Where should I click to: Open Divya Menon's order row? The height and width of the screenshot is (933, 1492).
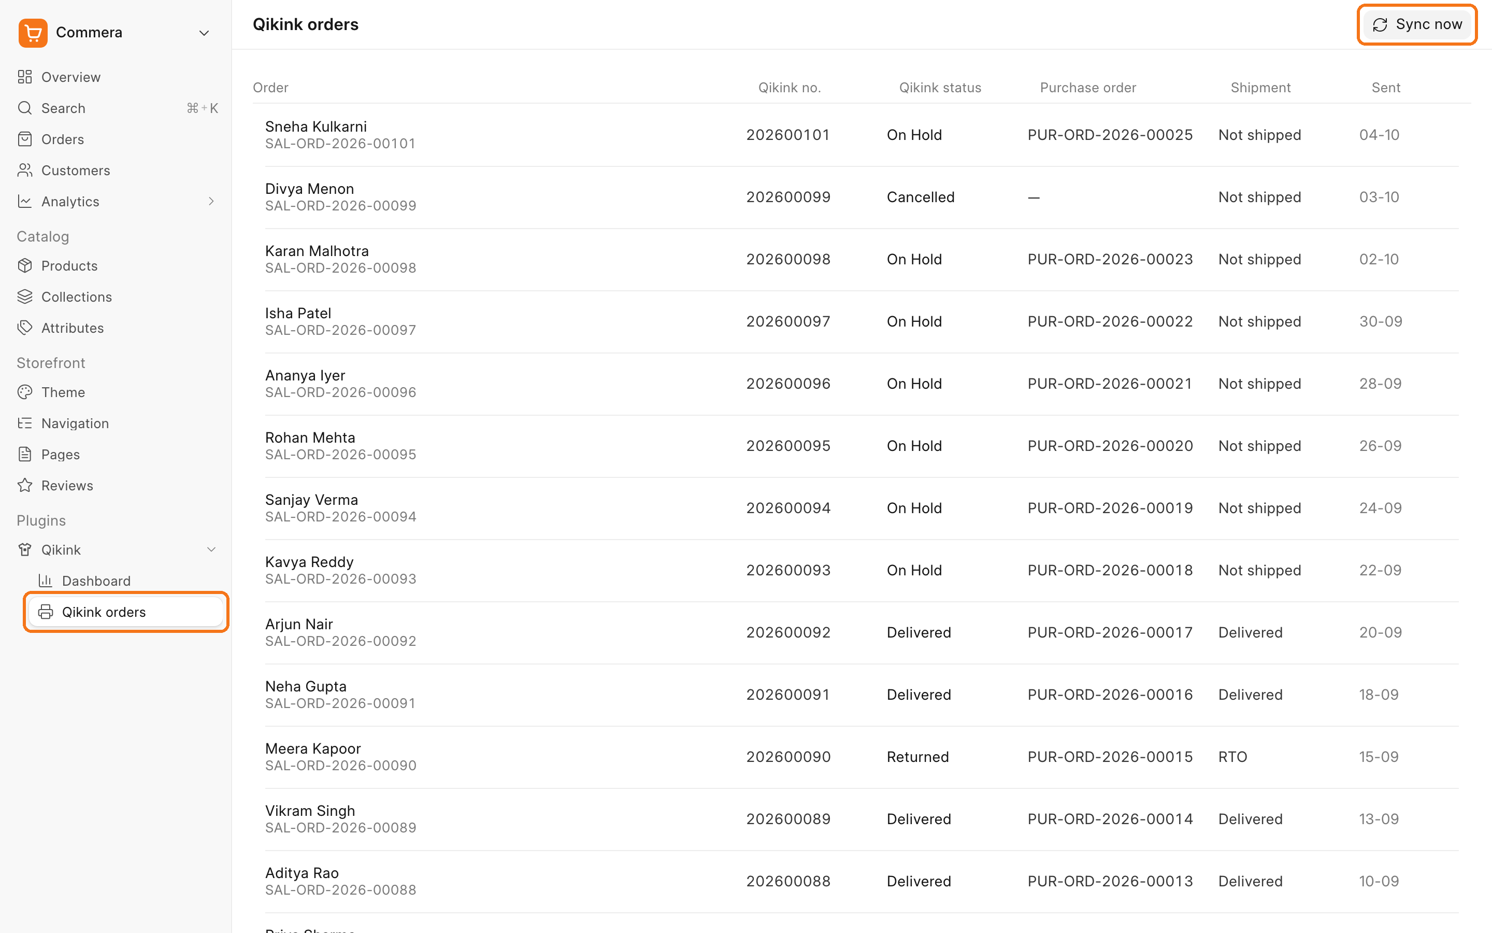[x=862, y=197]
